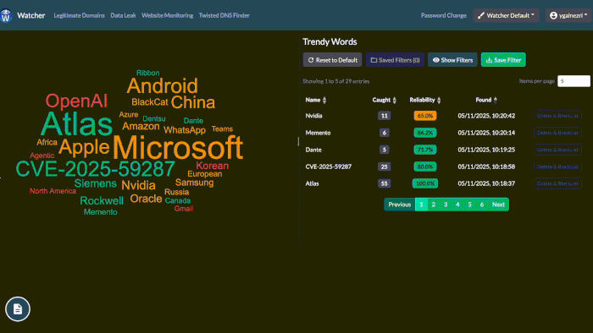
Task: Click Korean in the word cloud
Action: click(212, 166)
